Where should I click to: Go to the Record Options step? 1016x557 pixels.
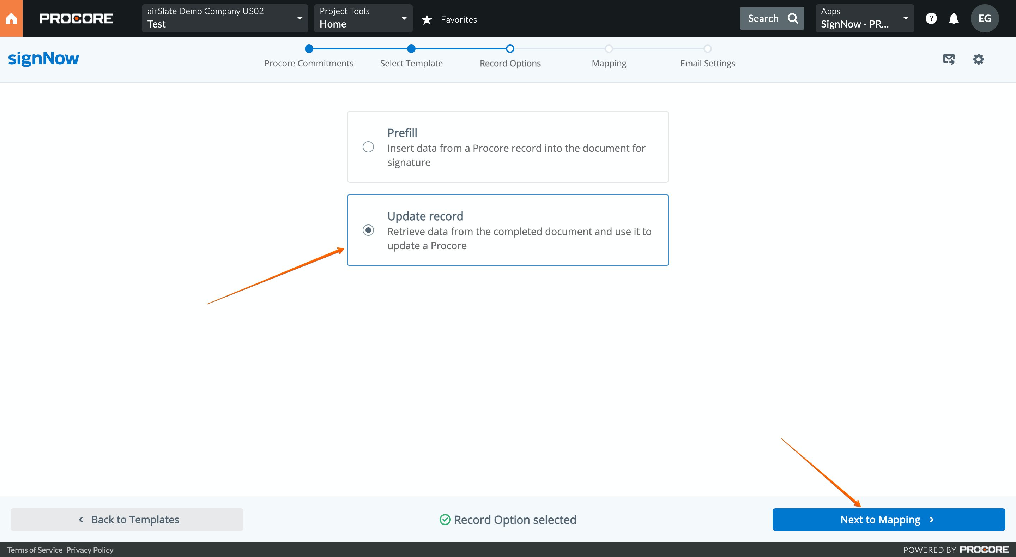510,63
